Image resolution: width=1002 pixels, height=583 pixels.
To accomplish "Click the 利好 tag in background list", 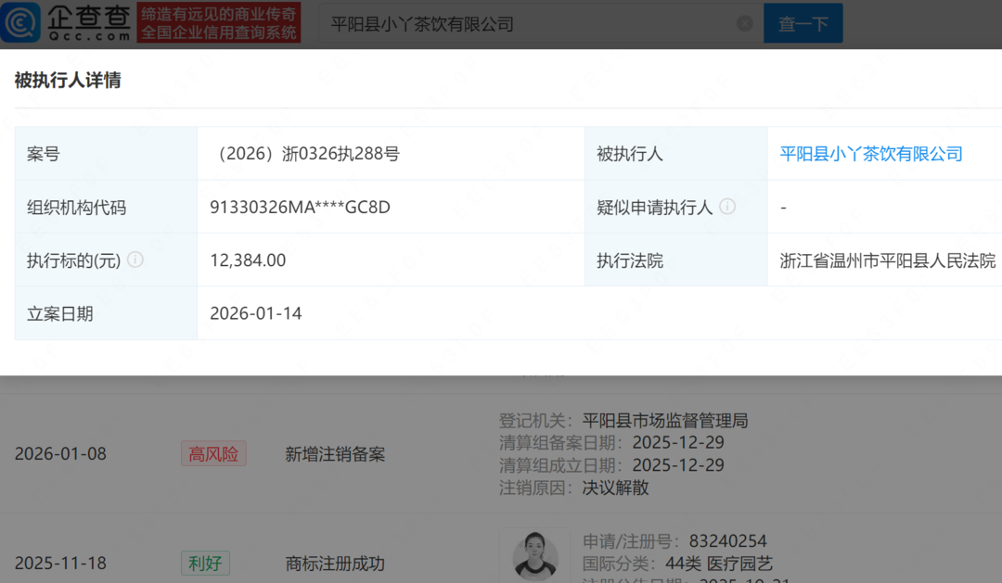I will point(205,564).
